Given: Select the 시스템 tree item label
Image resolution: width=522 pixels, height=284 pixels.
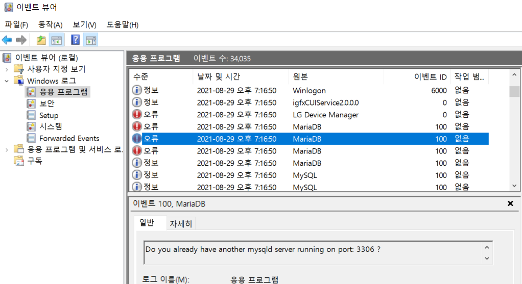Looking at the screenshot, I should (51, 126).
